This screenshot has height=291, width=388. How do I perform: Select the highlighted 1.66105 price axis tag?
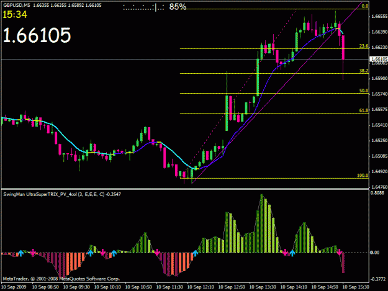pos(379,59)
